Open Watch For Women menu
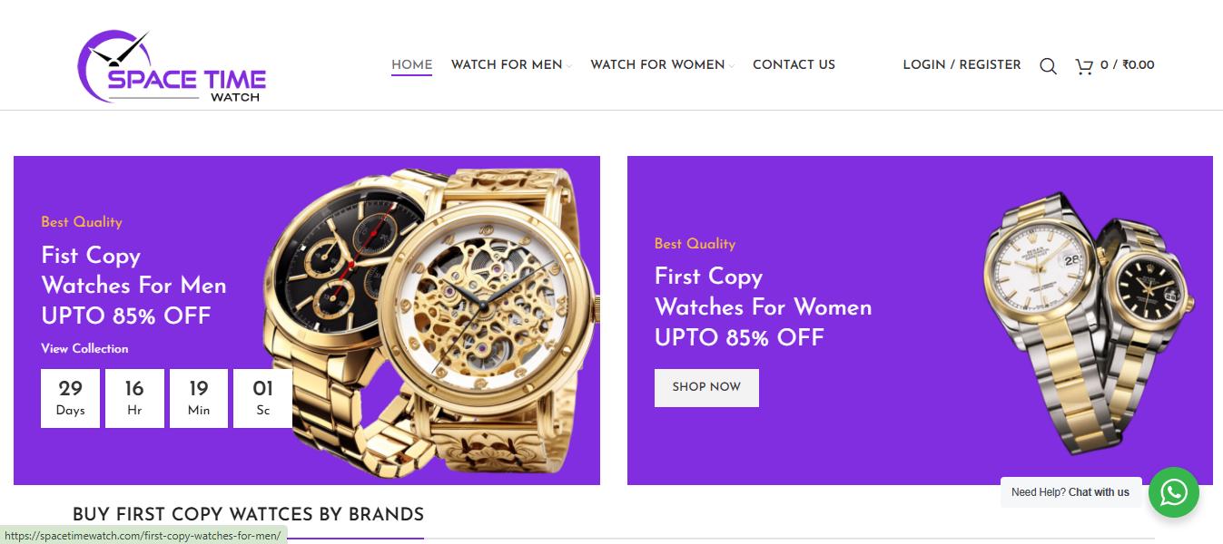Viewport: 1223px width, 544px height. pos(657,64)
